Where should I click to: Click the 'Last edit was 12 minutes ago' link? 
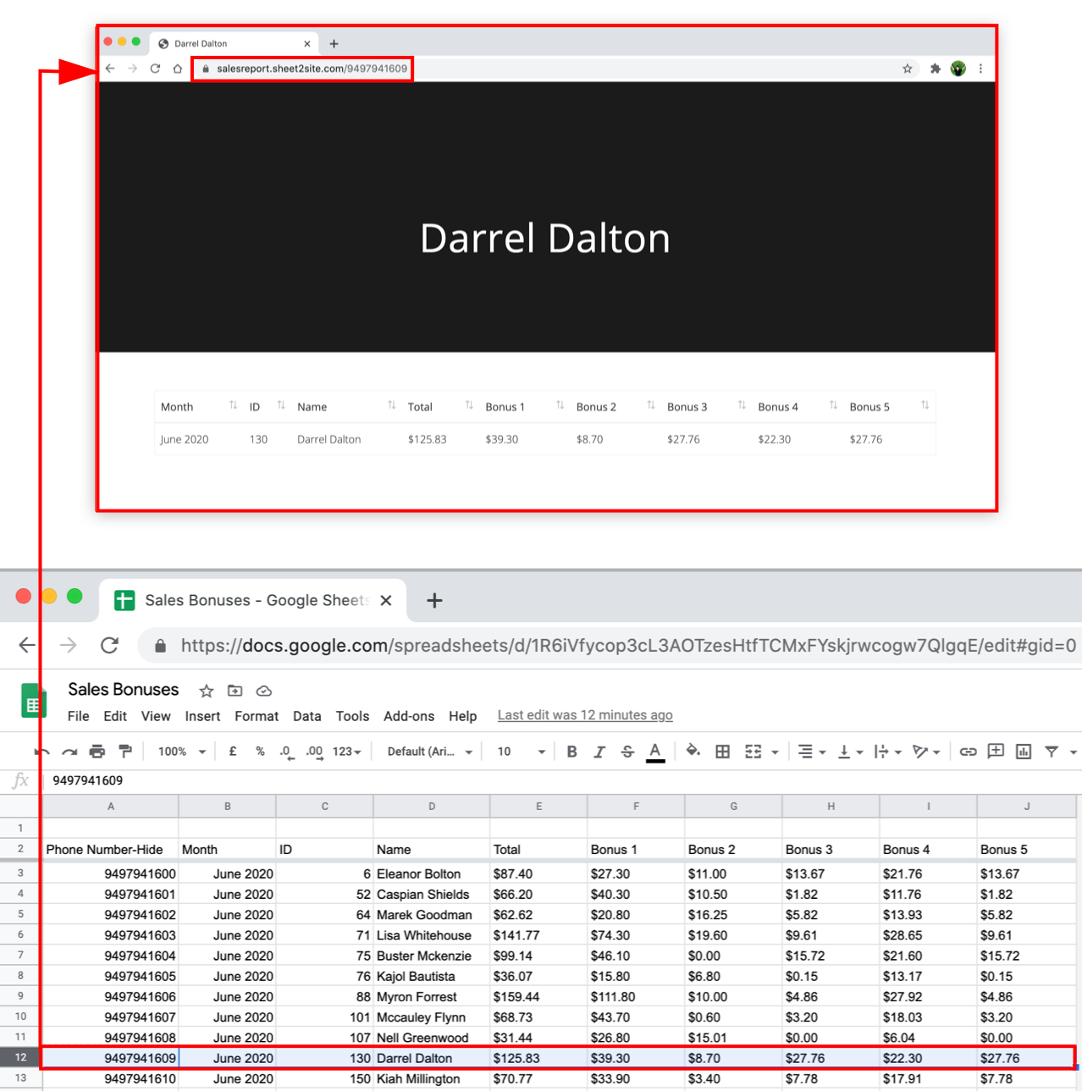[585, 715]
